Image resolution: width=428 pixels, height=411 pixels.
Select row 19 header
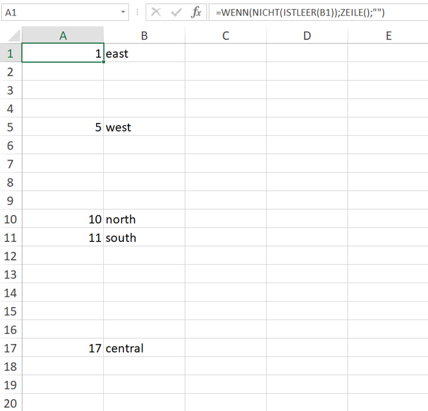(x=11, y=385)
